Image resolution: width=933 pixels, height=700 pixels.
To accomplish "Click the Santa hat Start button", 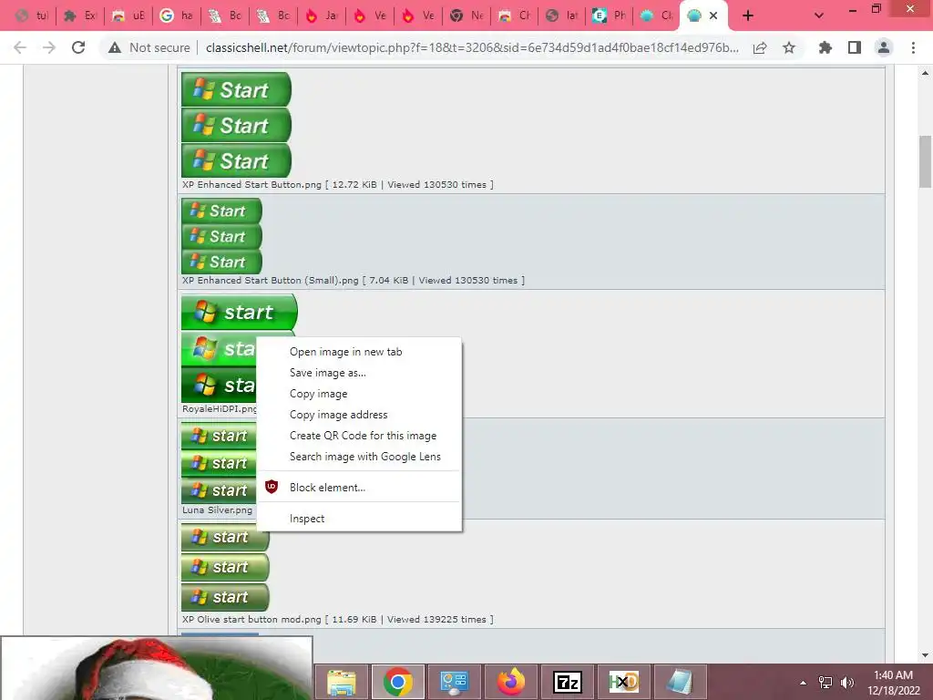I will point(157,668).
